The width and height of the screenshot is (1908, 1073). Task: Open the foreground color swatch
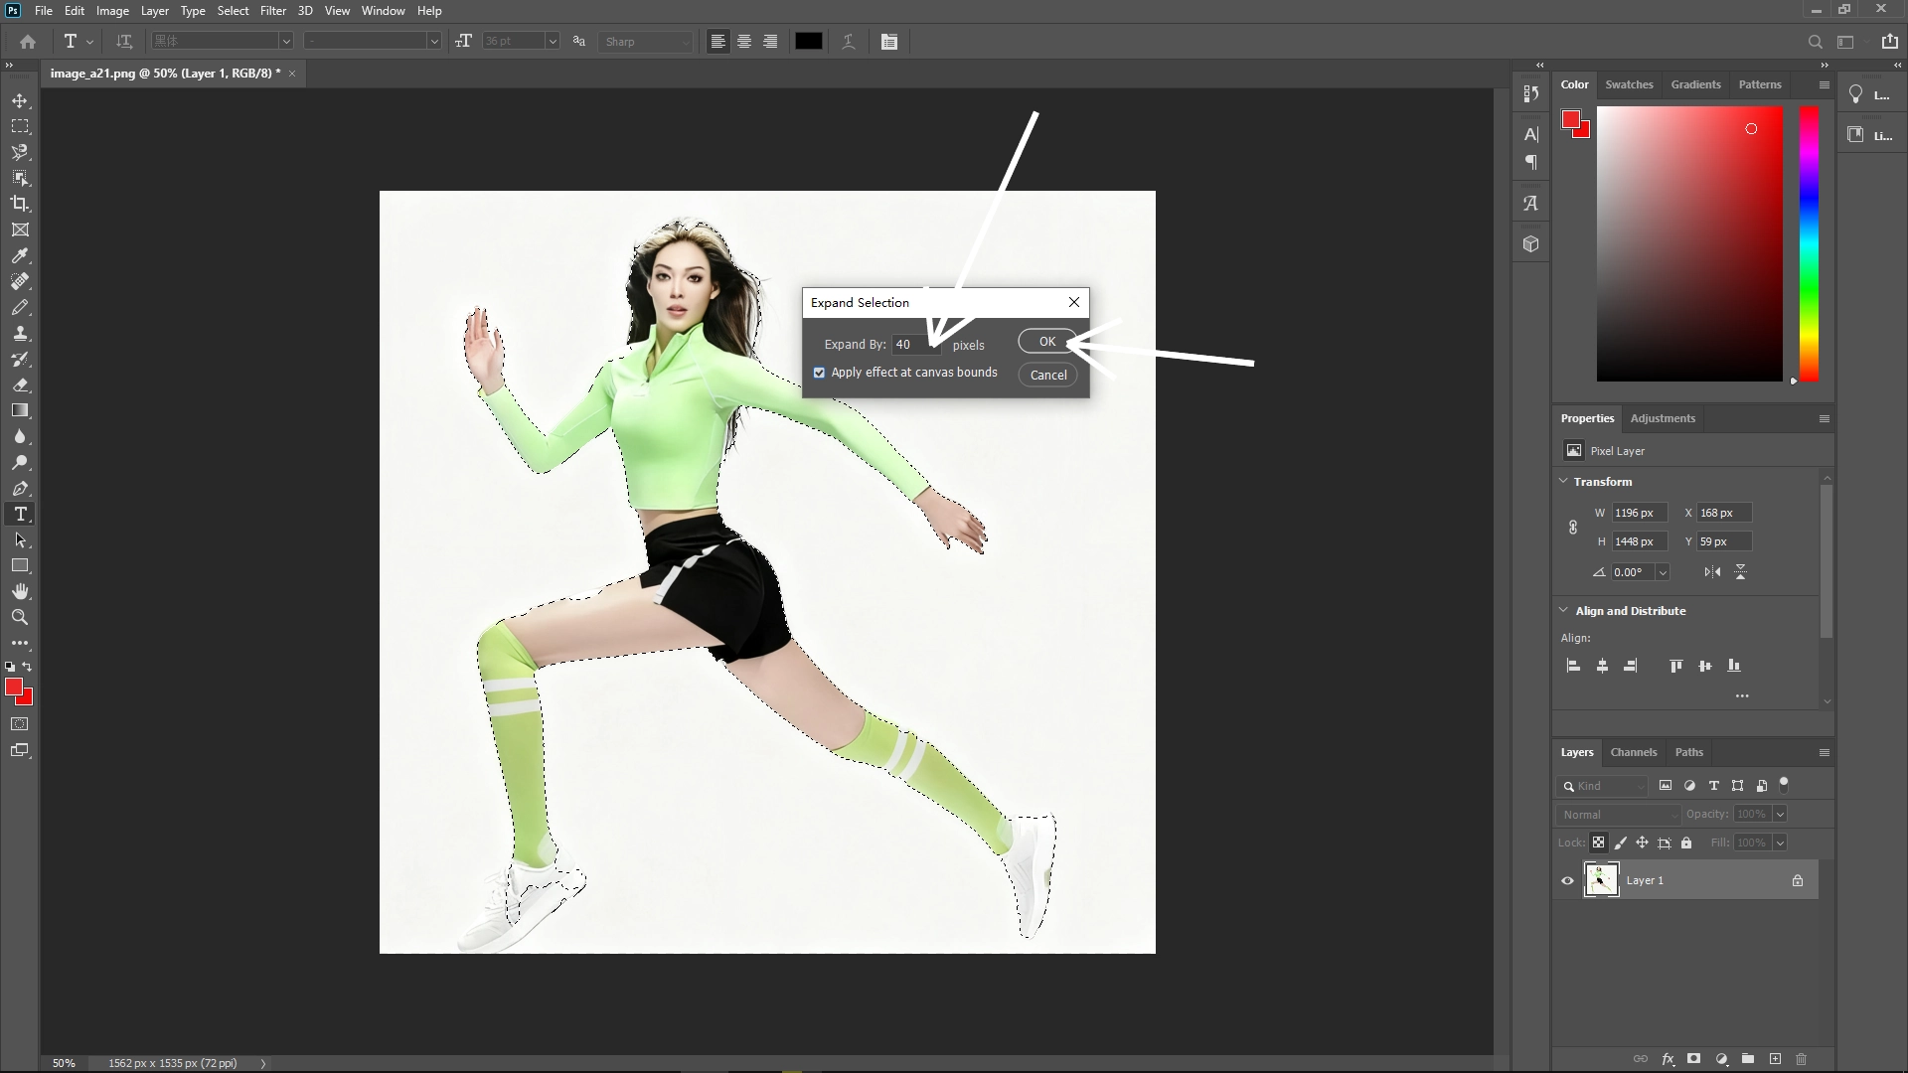pyautogui.click(x=16, y=687)
